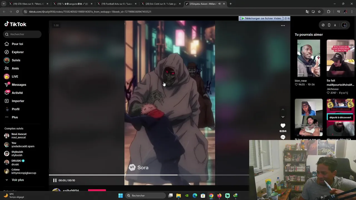This screenshot has width=356, height=200.
Task: Click the TikTok Rechercher search field
Action: pyautogui.click(x=22, y=34)
